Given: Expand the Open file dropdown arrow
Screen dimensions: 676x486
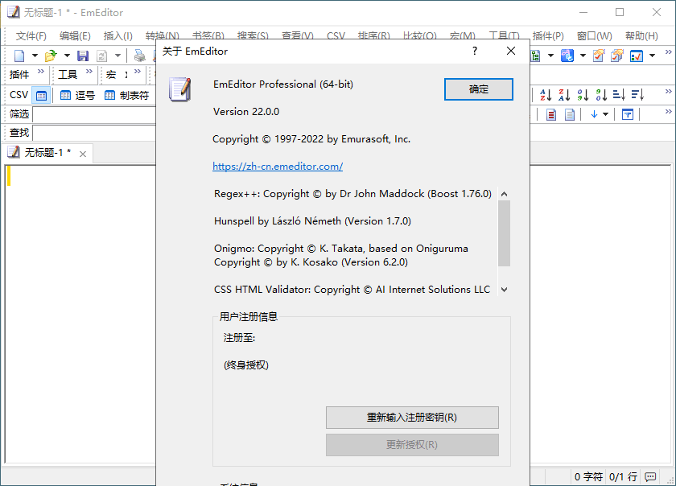Looking at the screenshot, I should click(x=67, y=55).
